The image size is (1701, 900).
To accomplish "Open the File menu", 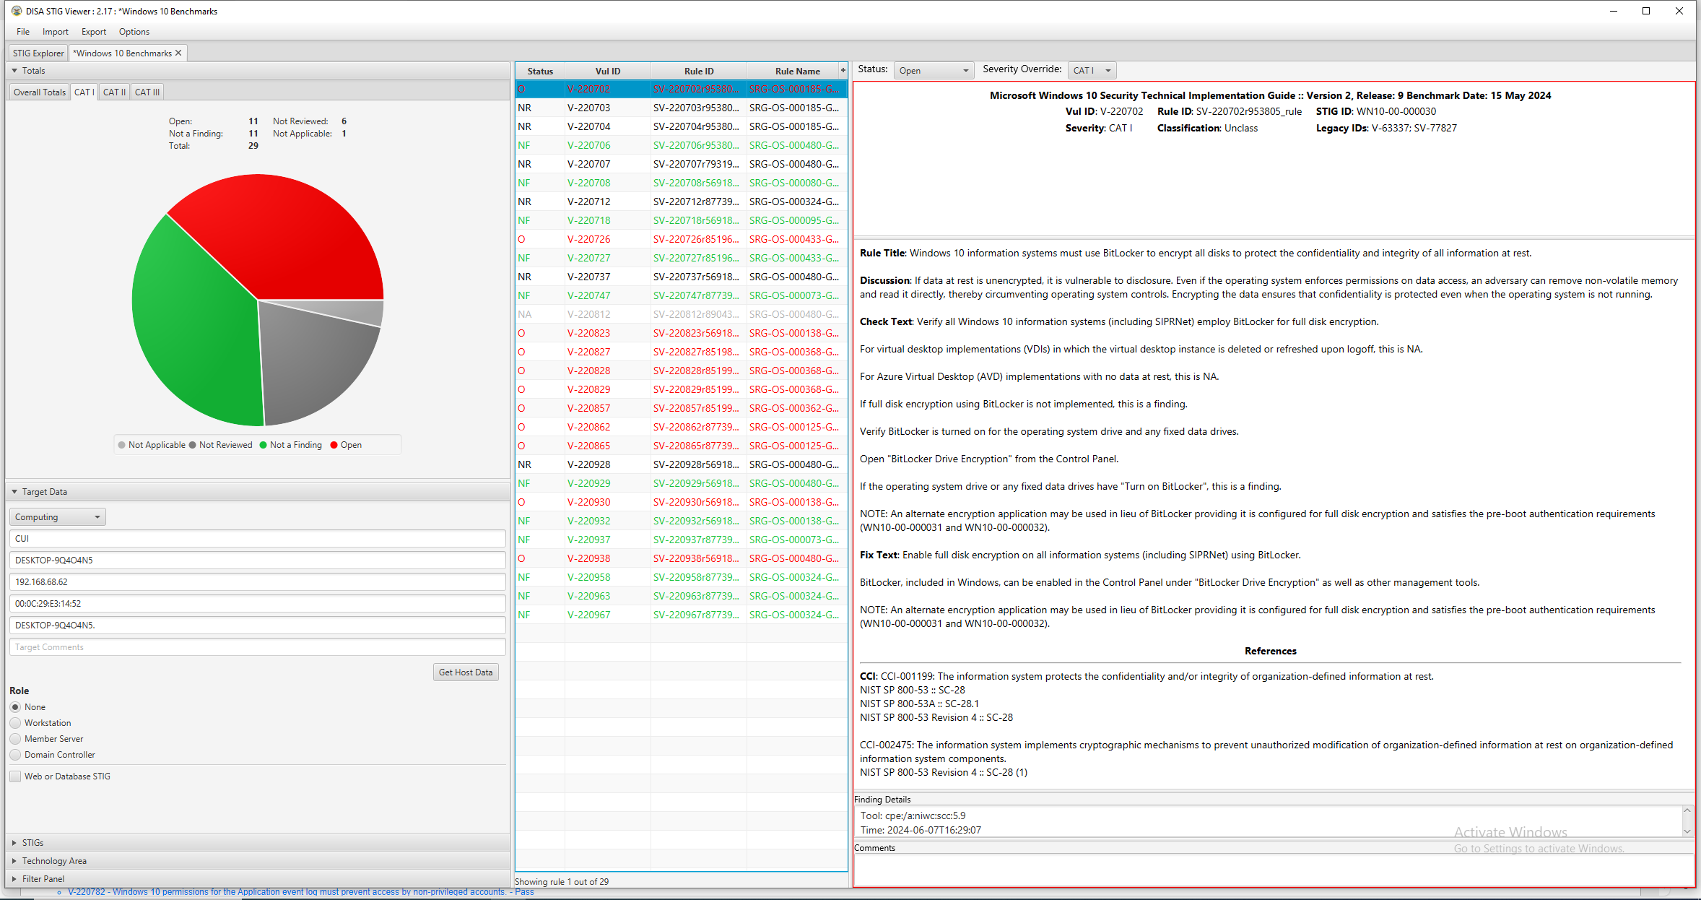I will click(x=22, y=31).
